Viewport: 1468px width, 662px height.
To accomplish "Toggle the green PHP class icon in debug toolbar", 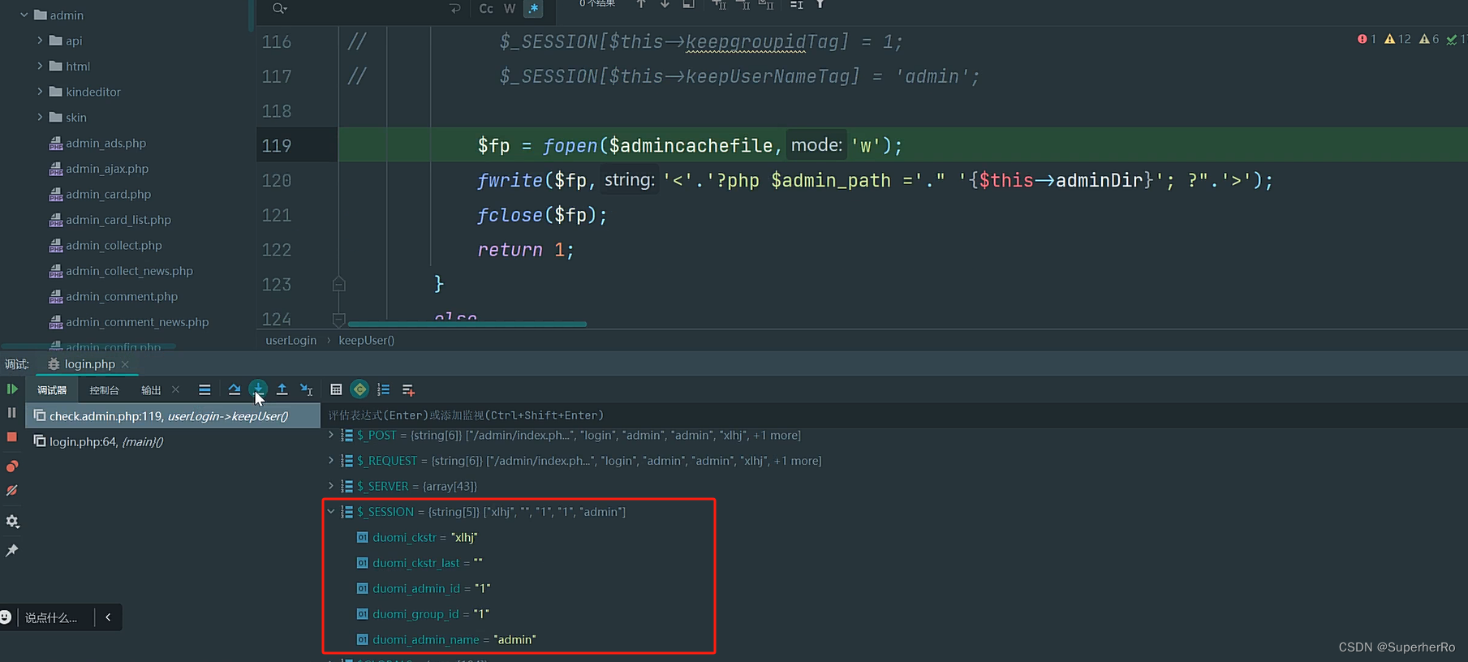I will coord(359,390).
